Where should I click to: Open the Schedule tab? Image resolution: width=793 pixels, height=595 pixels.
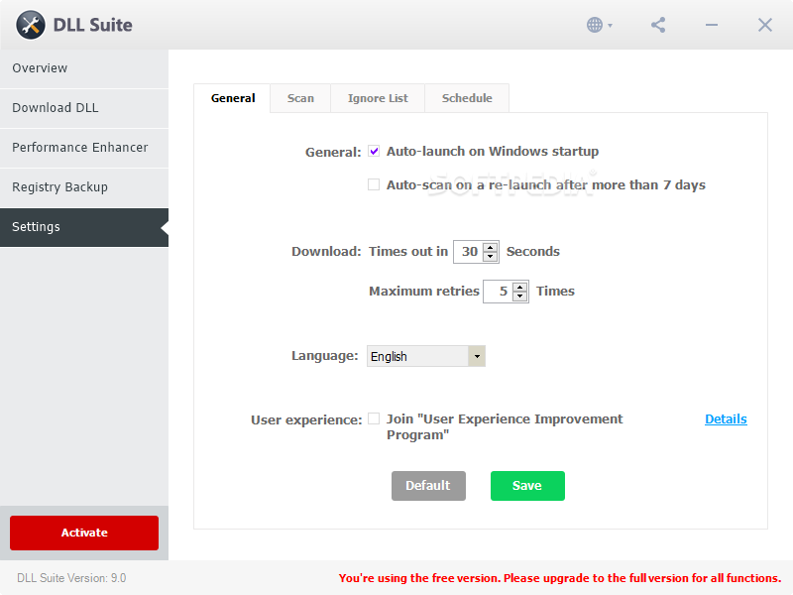click(x=467, y=98)
